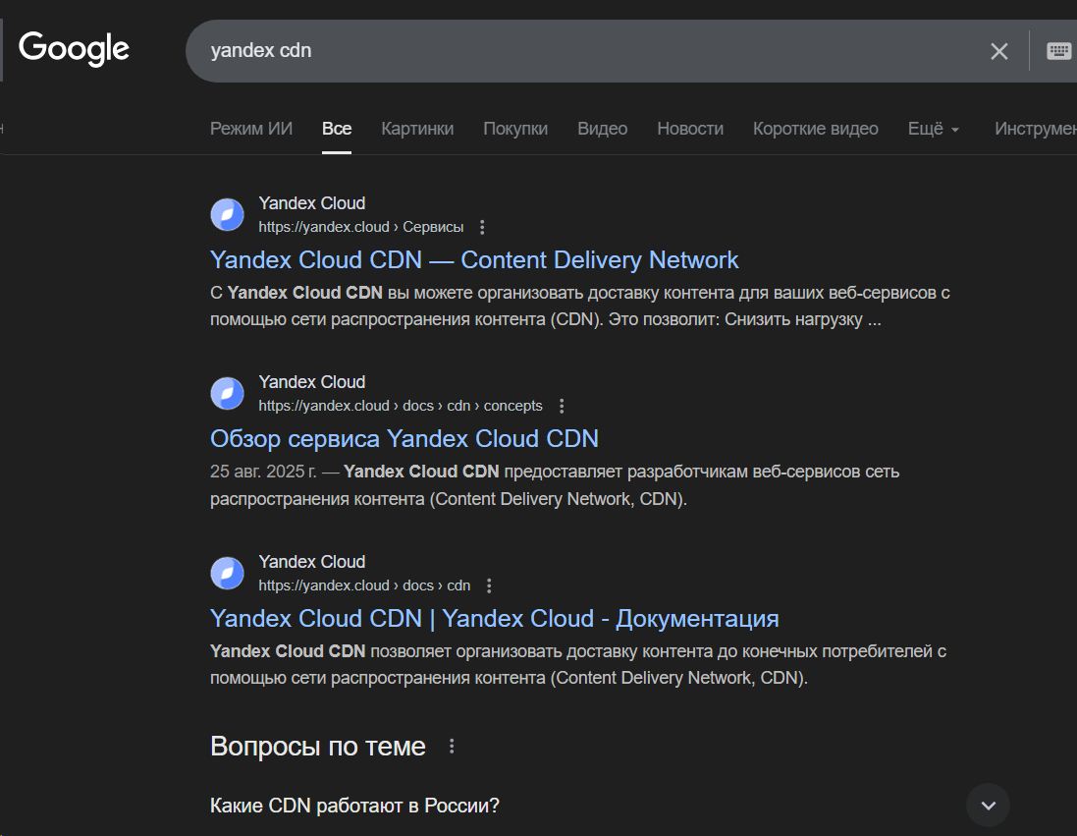Open the Режим ИИ tab

coord(251,129)
